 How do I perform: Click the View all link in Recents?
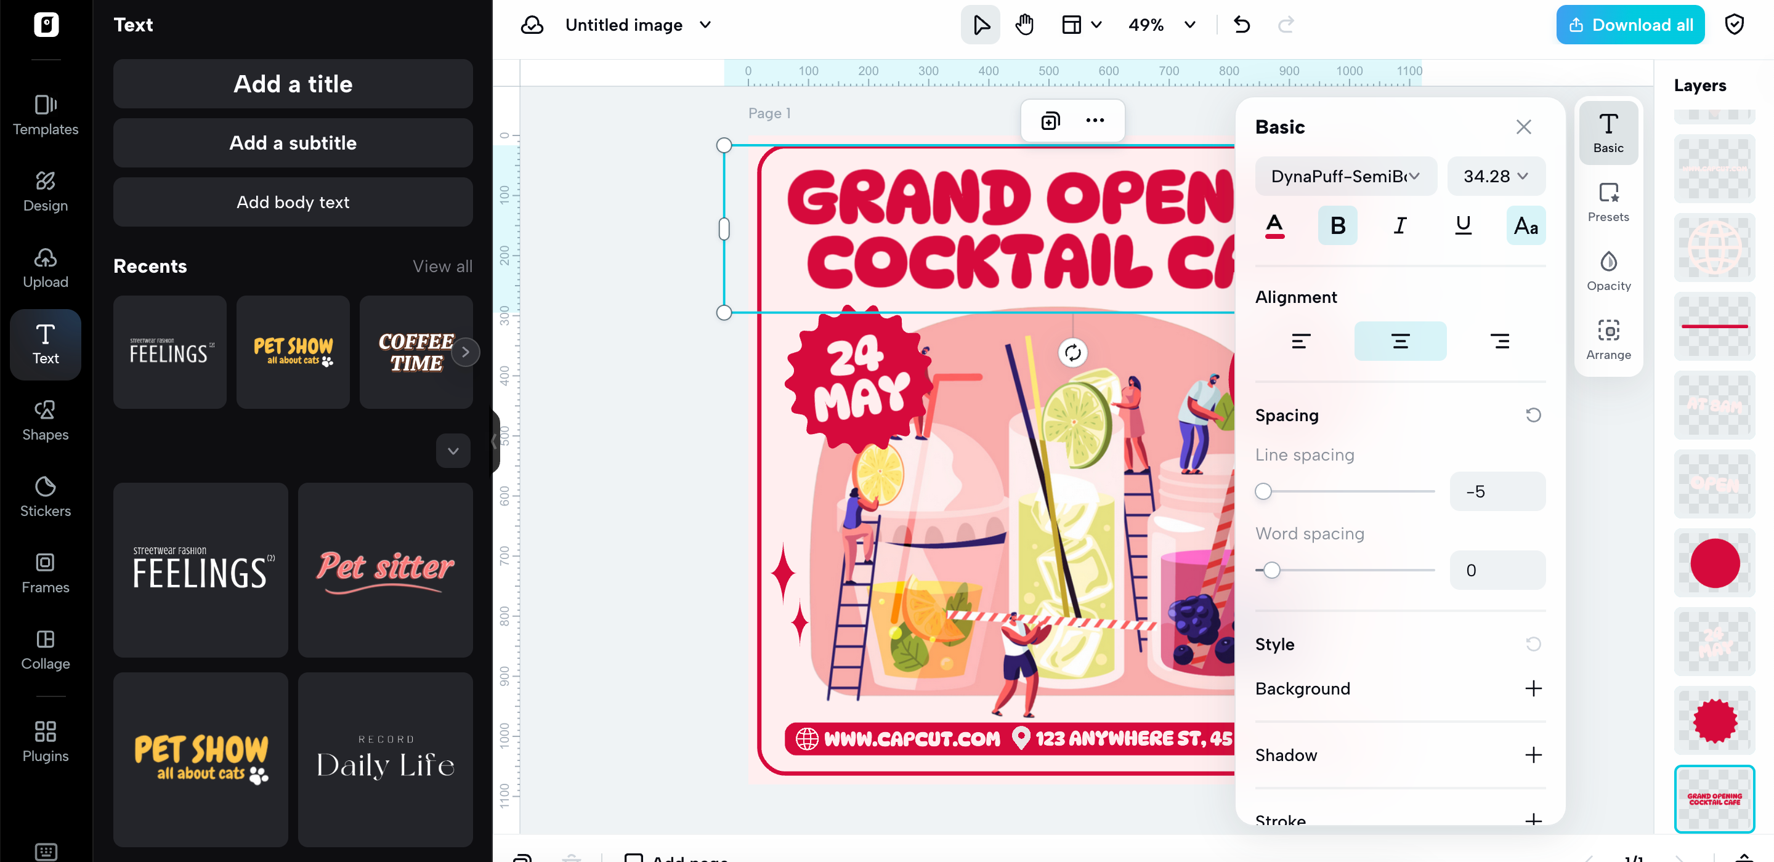[x=442, y=266]
